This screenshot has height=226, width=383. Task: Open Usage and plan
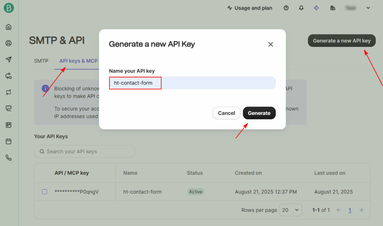click(x=249, y=8)
